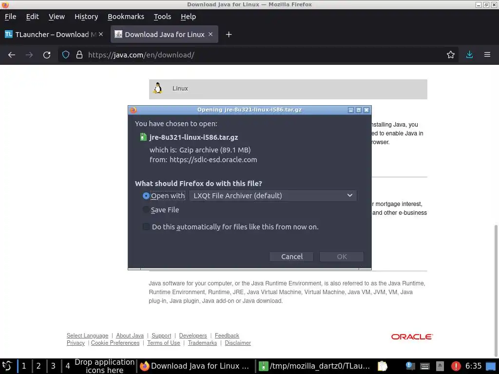The height and width of the screenshot is (374, 499).
Task: Open the clipboard tray icon
Action: pos(383,366)
